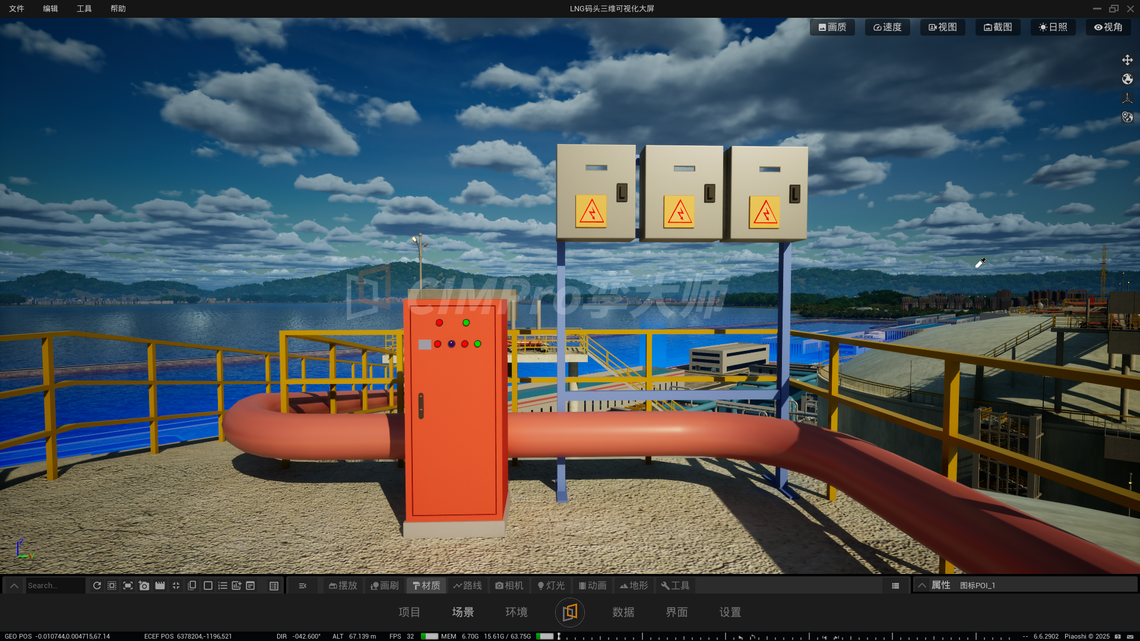
Task: Click the camera snapshot icon in bottom toolbar
Action: pos(144,586)
